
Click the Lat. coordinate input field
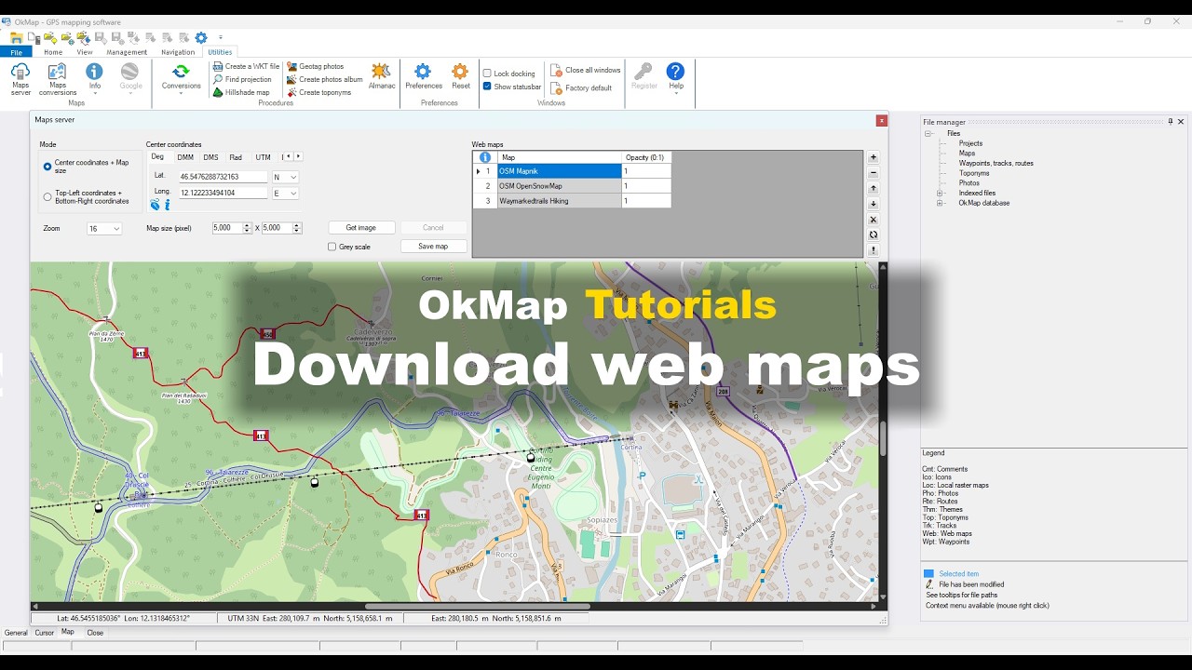pos(223,177)
